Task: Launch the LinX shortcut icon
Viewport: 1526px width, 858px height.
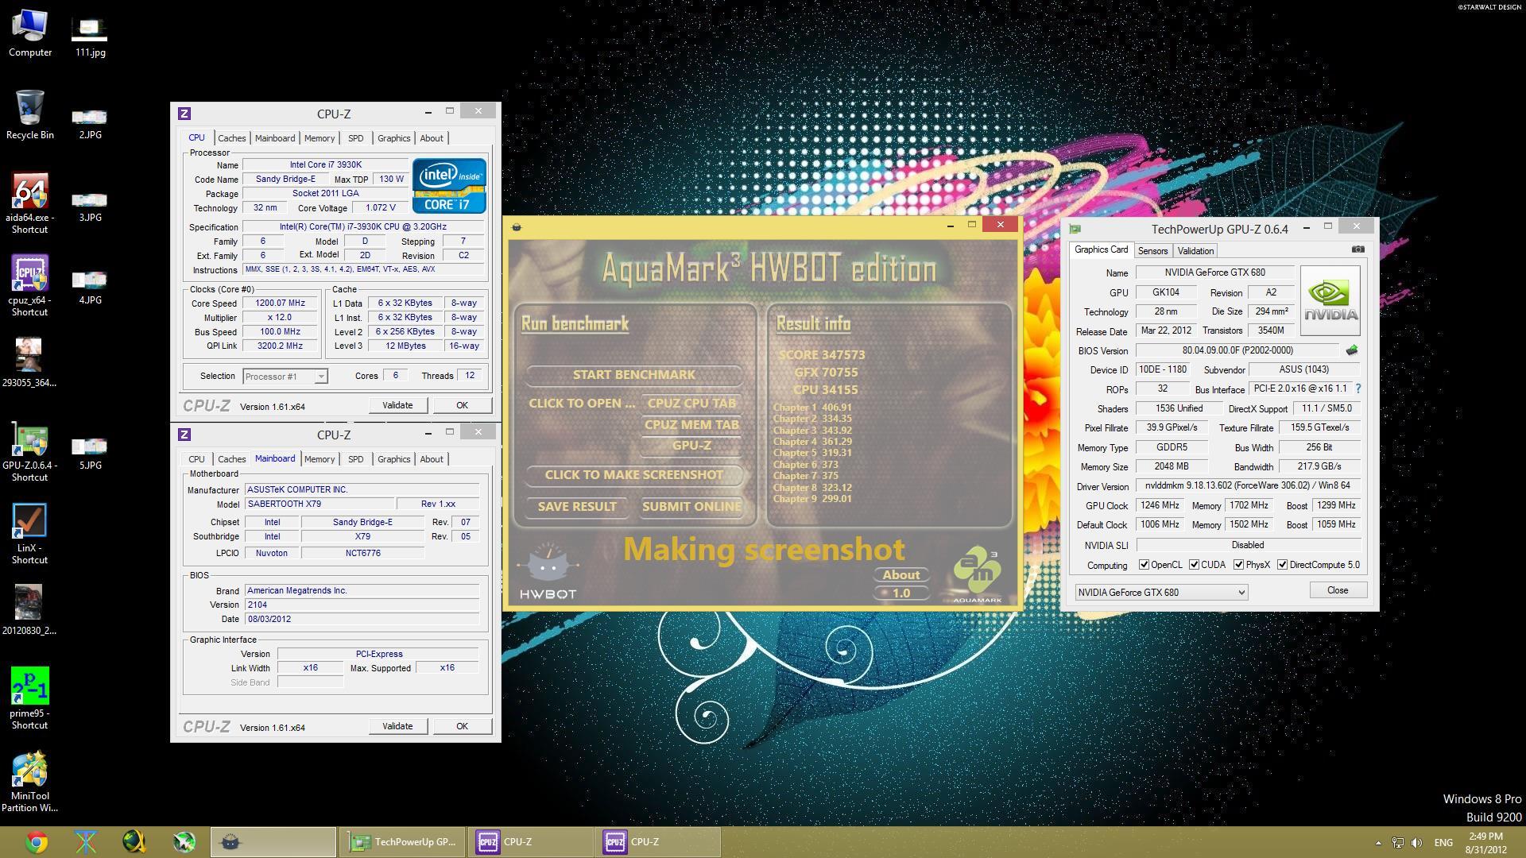Action: pyautogui.click(x=30, y=534)
